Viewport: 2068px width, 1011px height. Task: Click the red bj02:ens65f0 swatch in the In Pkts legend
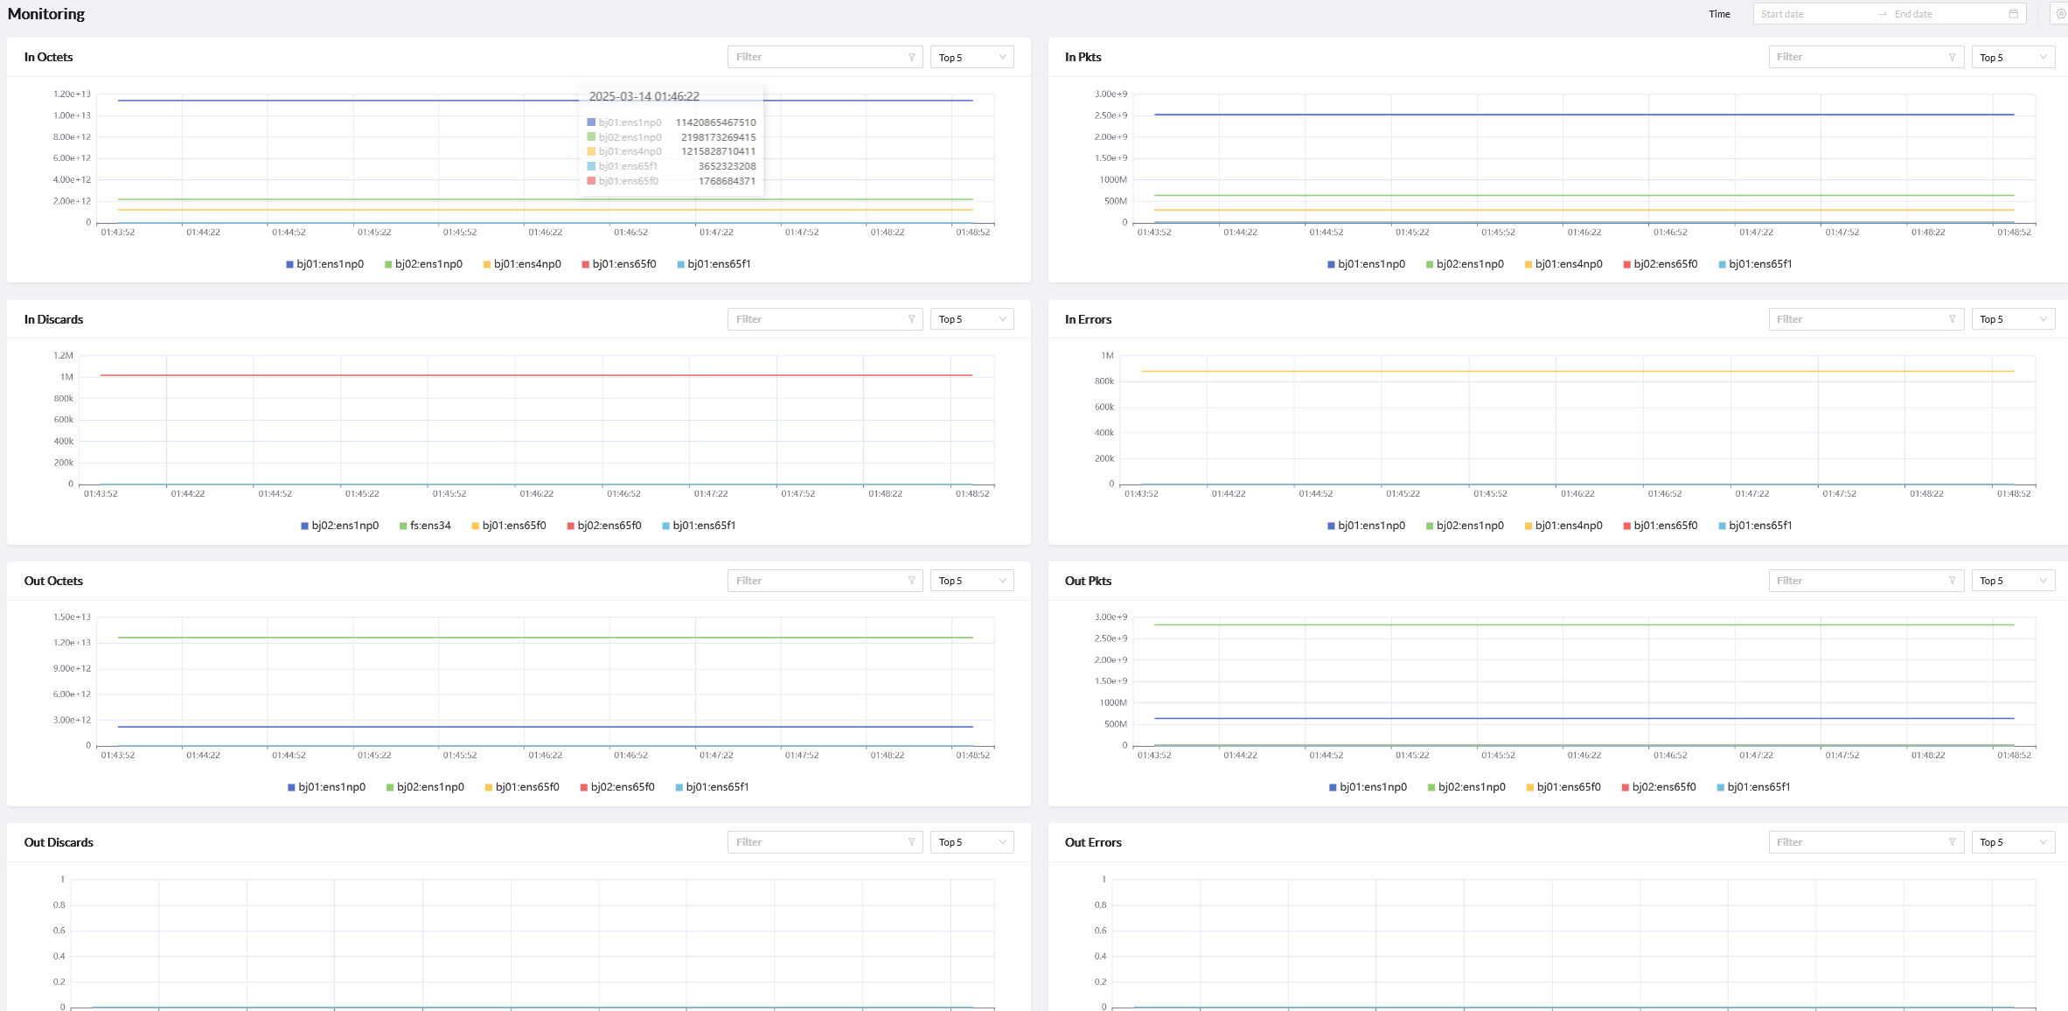click(x=1627, y=264)
